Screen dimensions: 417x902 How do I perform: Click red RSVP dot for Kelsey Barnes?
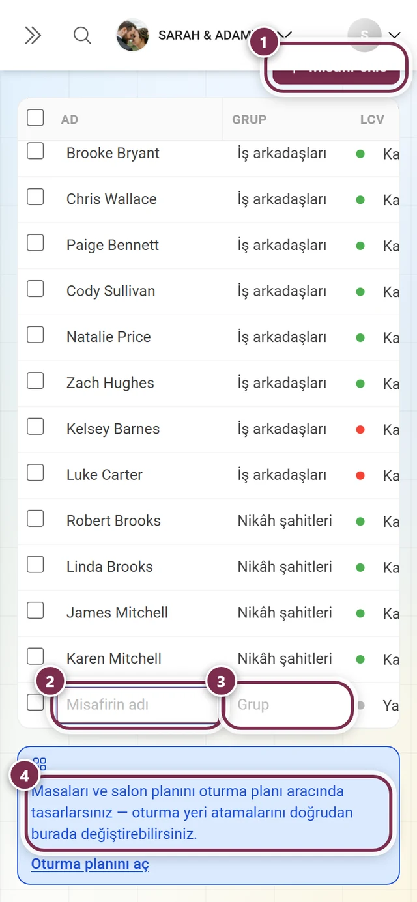(360, 430)
